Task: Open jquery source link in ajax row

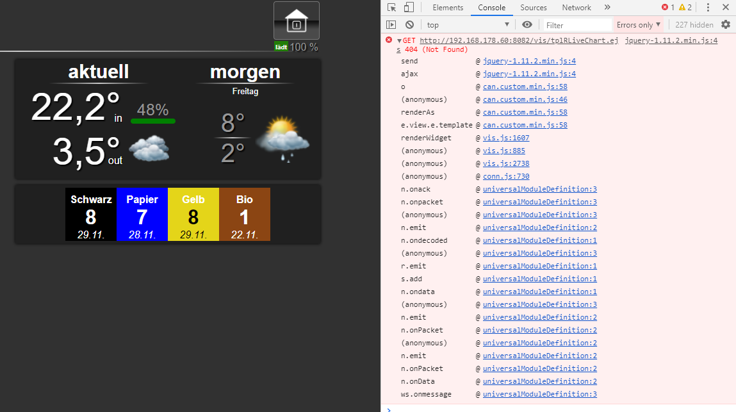Action: tap(530, 74)
